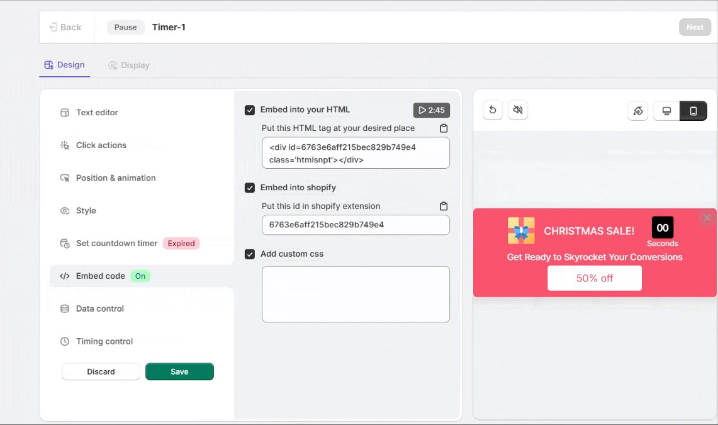Image resolution: width=718 pixels, height=425 pixels.
Task: Click the Timer-1 title text
Action: click(x=169, y=27)
